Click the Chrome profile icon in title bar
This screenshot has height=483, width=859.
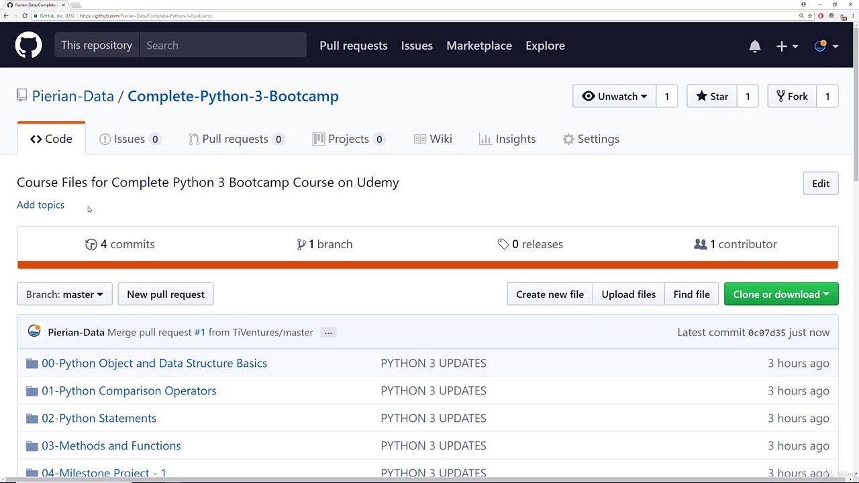pos(803,4)
